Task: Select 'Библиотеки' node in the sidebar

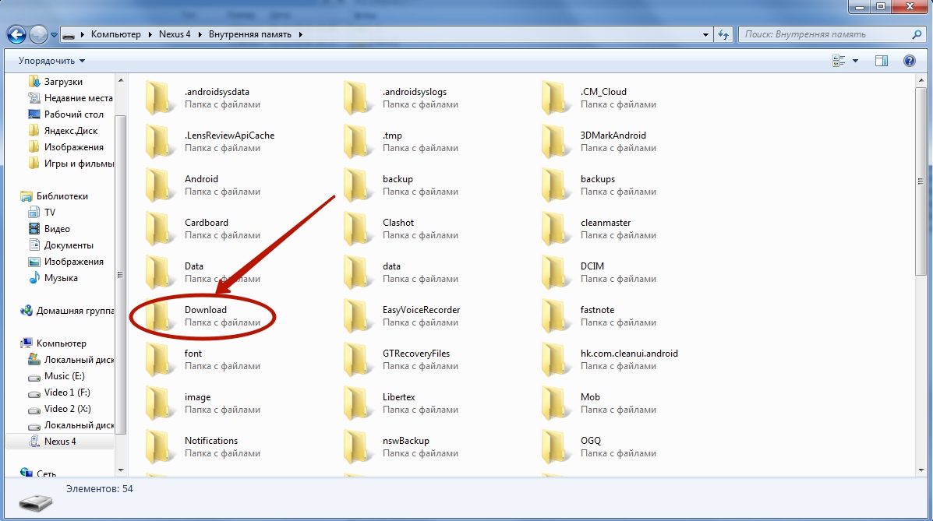Action: pyautogui.click(x=62, y=196)
